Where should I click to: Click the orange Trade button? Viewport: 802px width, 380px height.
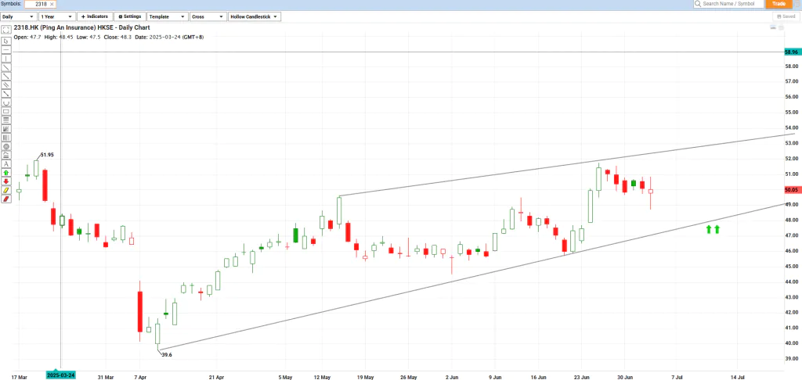tap(779, 4)
